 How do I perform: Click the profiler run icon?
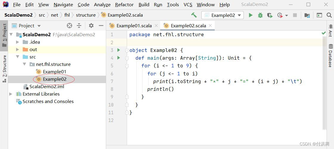[x=280, y=15]
